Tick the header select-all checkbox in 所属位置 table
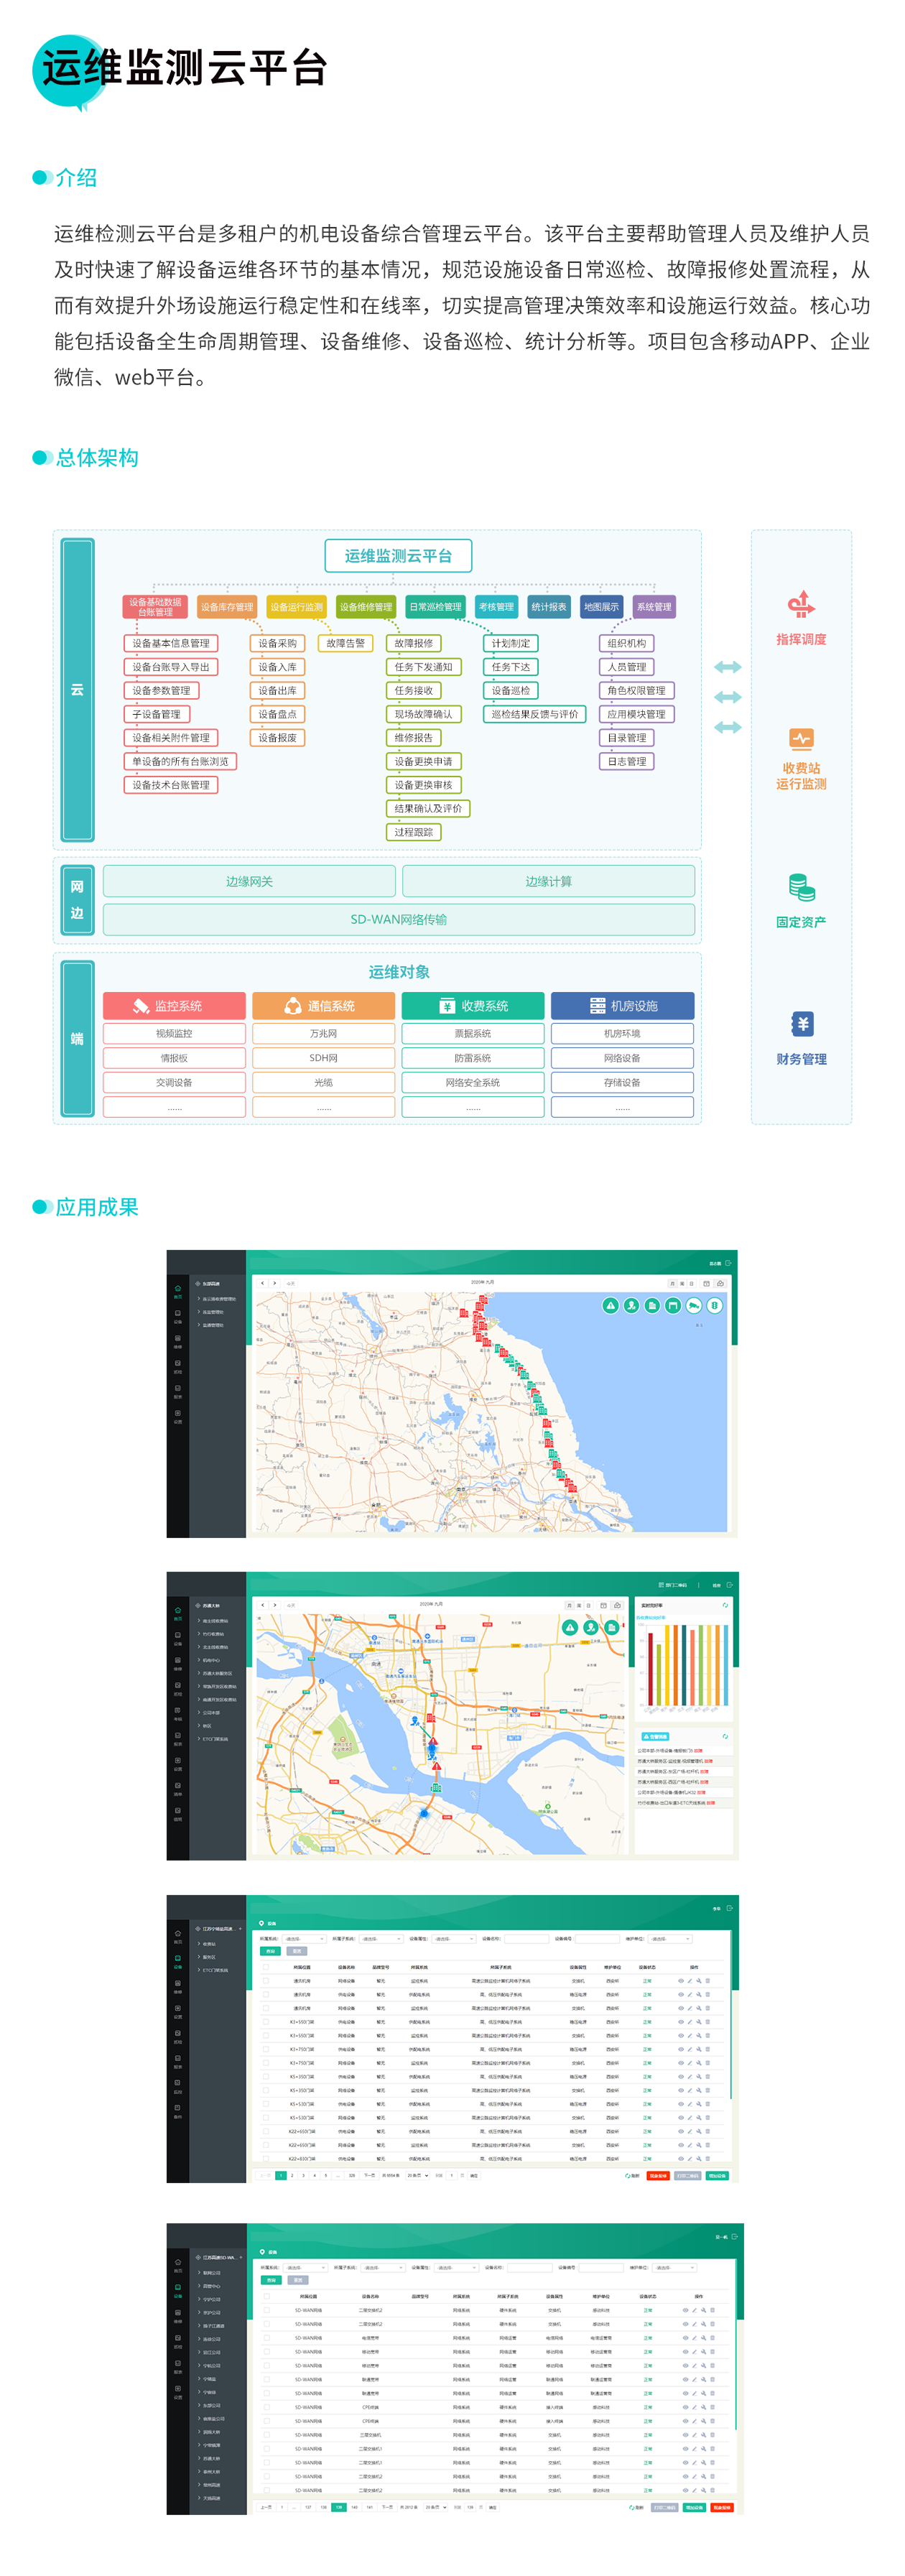905x2576 pixels. 266,1967
